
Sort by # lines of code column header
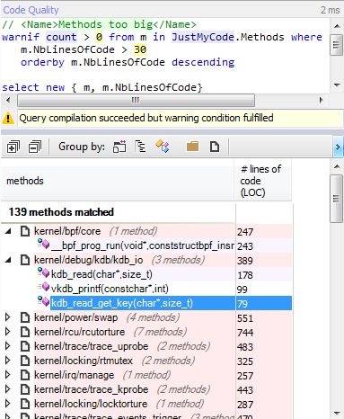(263, 181)
